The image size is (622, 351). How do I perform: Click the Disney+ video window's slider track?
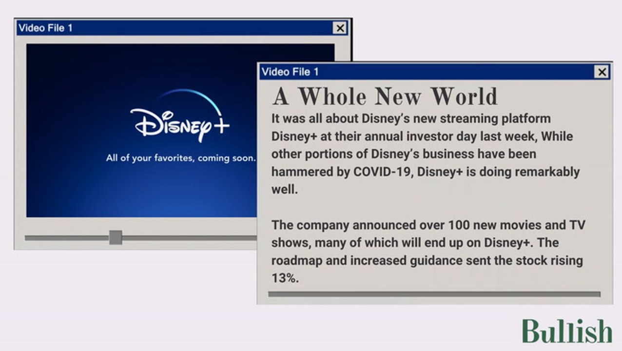[x=141, y=238]
